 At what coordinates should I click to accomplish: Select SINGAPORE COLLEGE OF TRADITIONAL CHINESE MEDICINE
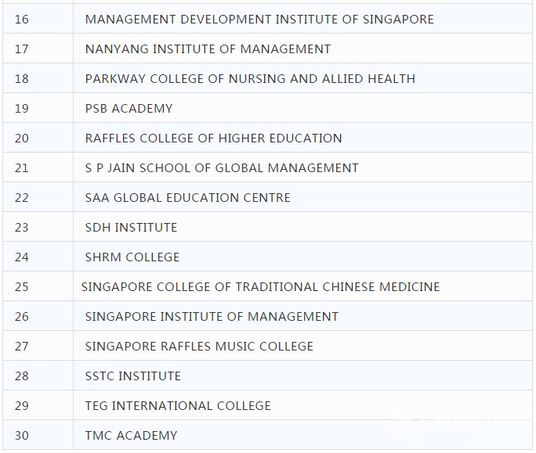coord(260,286)
